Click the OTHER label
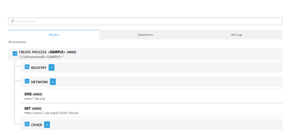The image size is (294, 137). click(37, 125)
